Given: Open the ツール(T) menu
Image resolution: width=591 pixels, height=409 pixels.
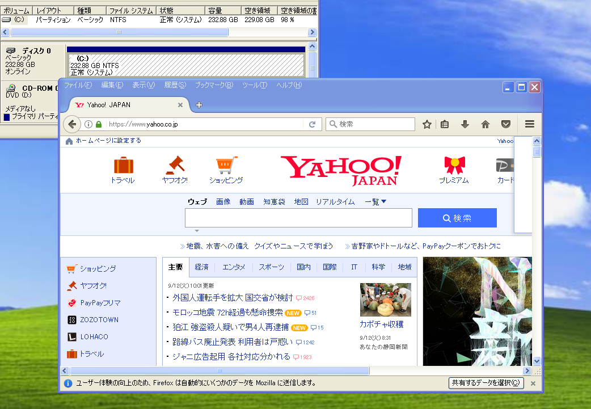Looking at the screenshot, I should point(255,85).
